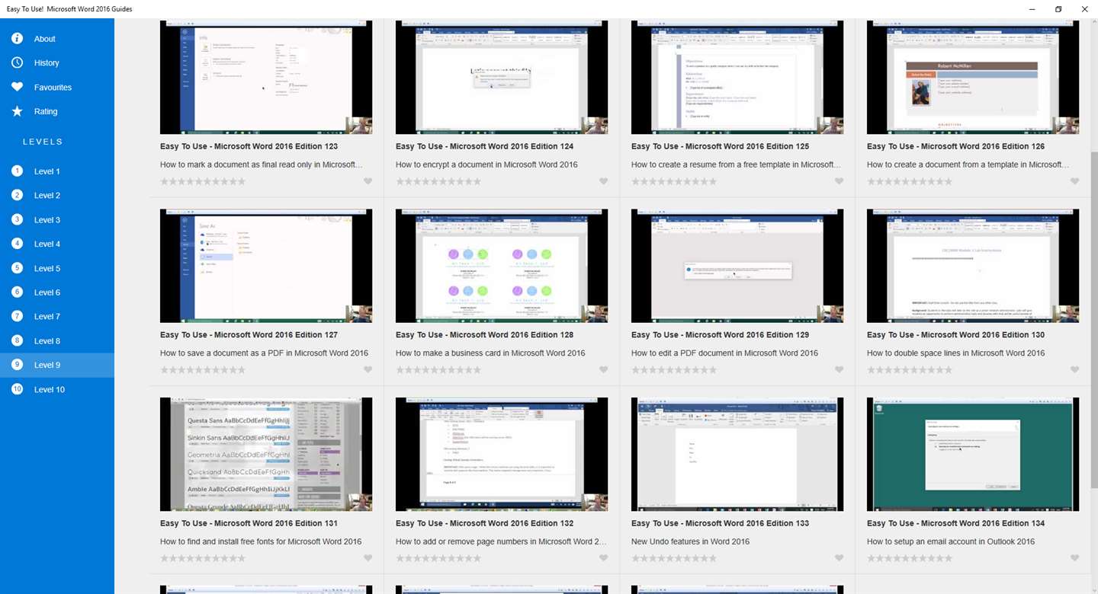Click the vertical scrollbar thumb

point(1093,320)
